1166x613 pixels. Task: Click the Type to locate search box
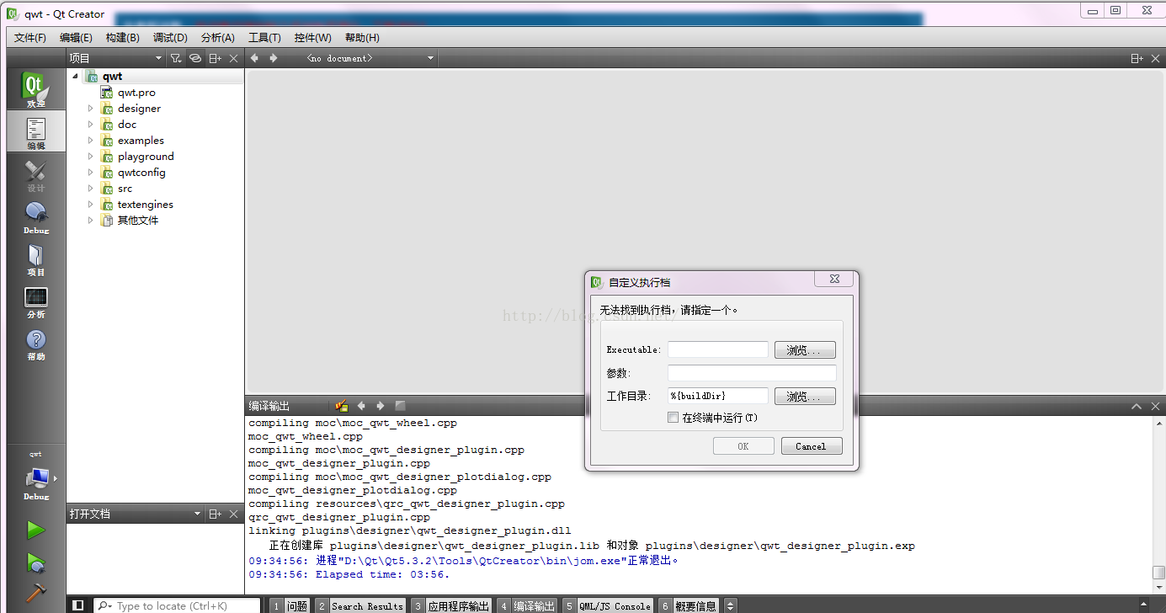177,605
